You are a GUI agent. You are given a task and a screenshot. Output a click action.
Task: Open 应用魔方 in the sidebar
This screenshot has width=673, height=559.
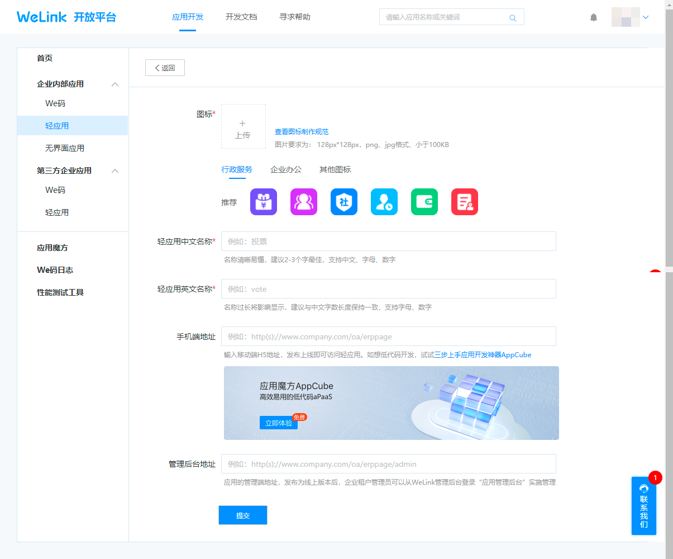click(x=52, y=248)
